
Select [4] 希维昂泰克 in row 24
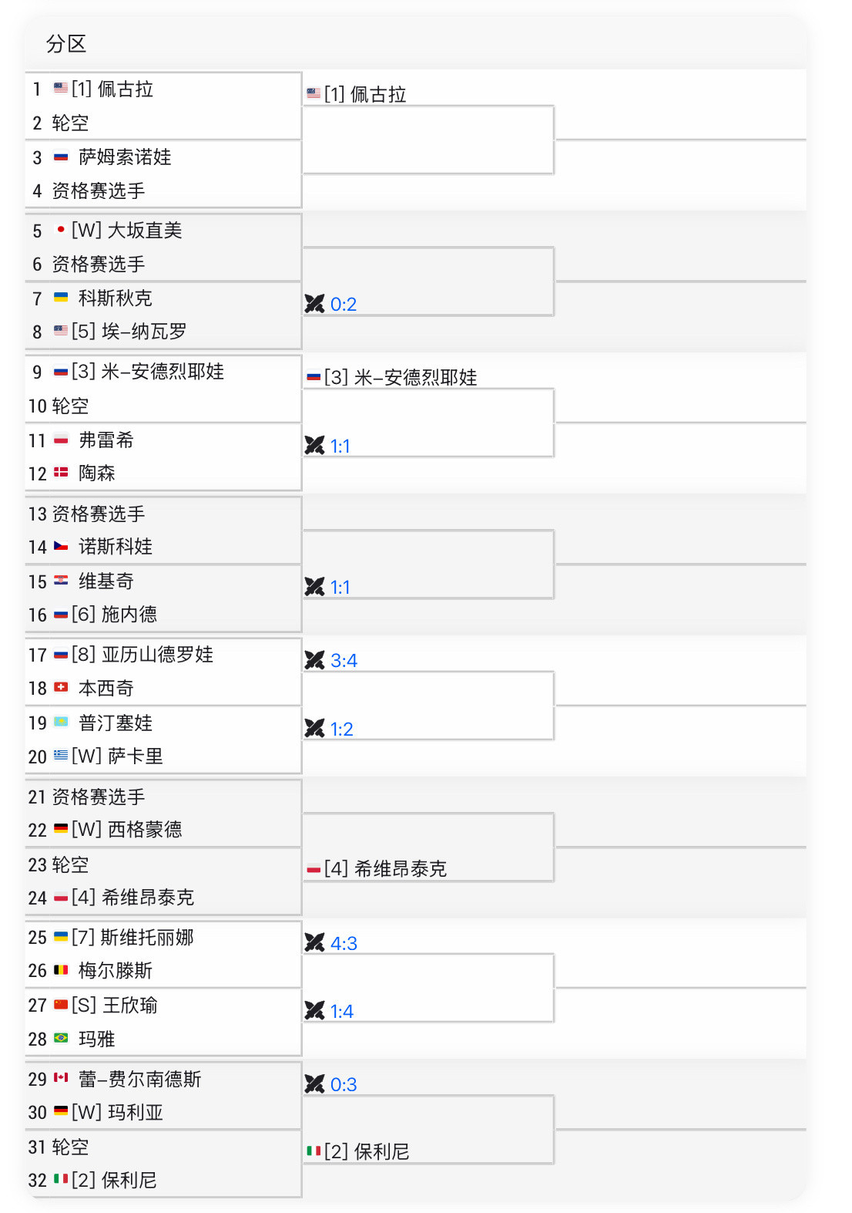pyautogui.click(x=132, y=897)
